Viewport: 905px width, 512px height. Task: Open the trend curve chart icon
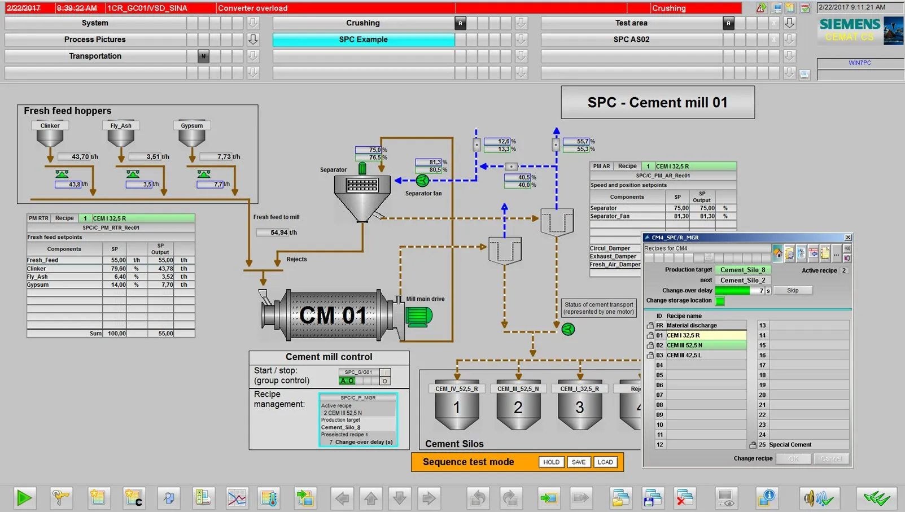click(x=237, y=498)
